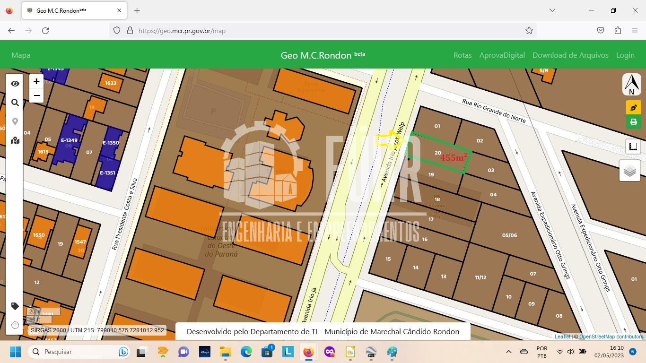This screenshot has width=646, height=363.
Task: Select lot 20 on the map
Action: click(x=438, y=153)
